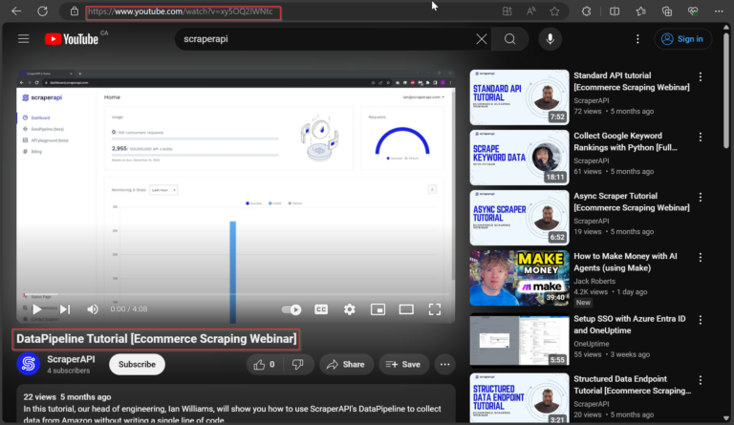Toggle closed captions CC button
This screenshot has width=734, height=425.
(321, 309)
